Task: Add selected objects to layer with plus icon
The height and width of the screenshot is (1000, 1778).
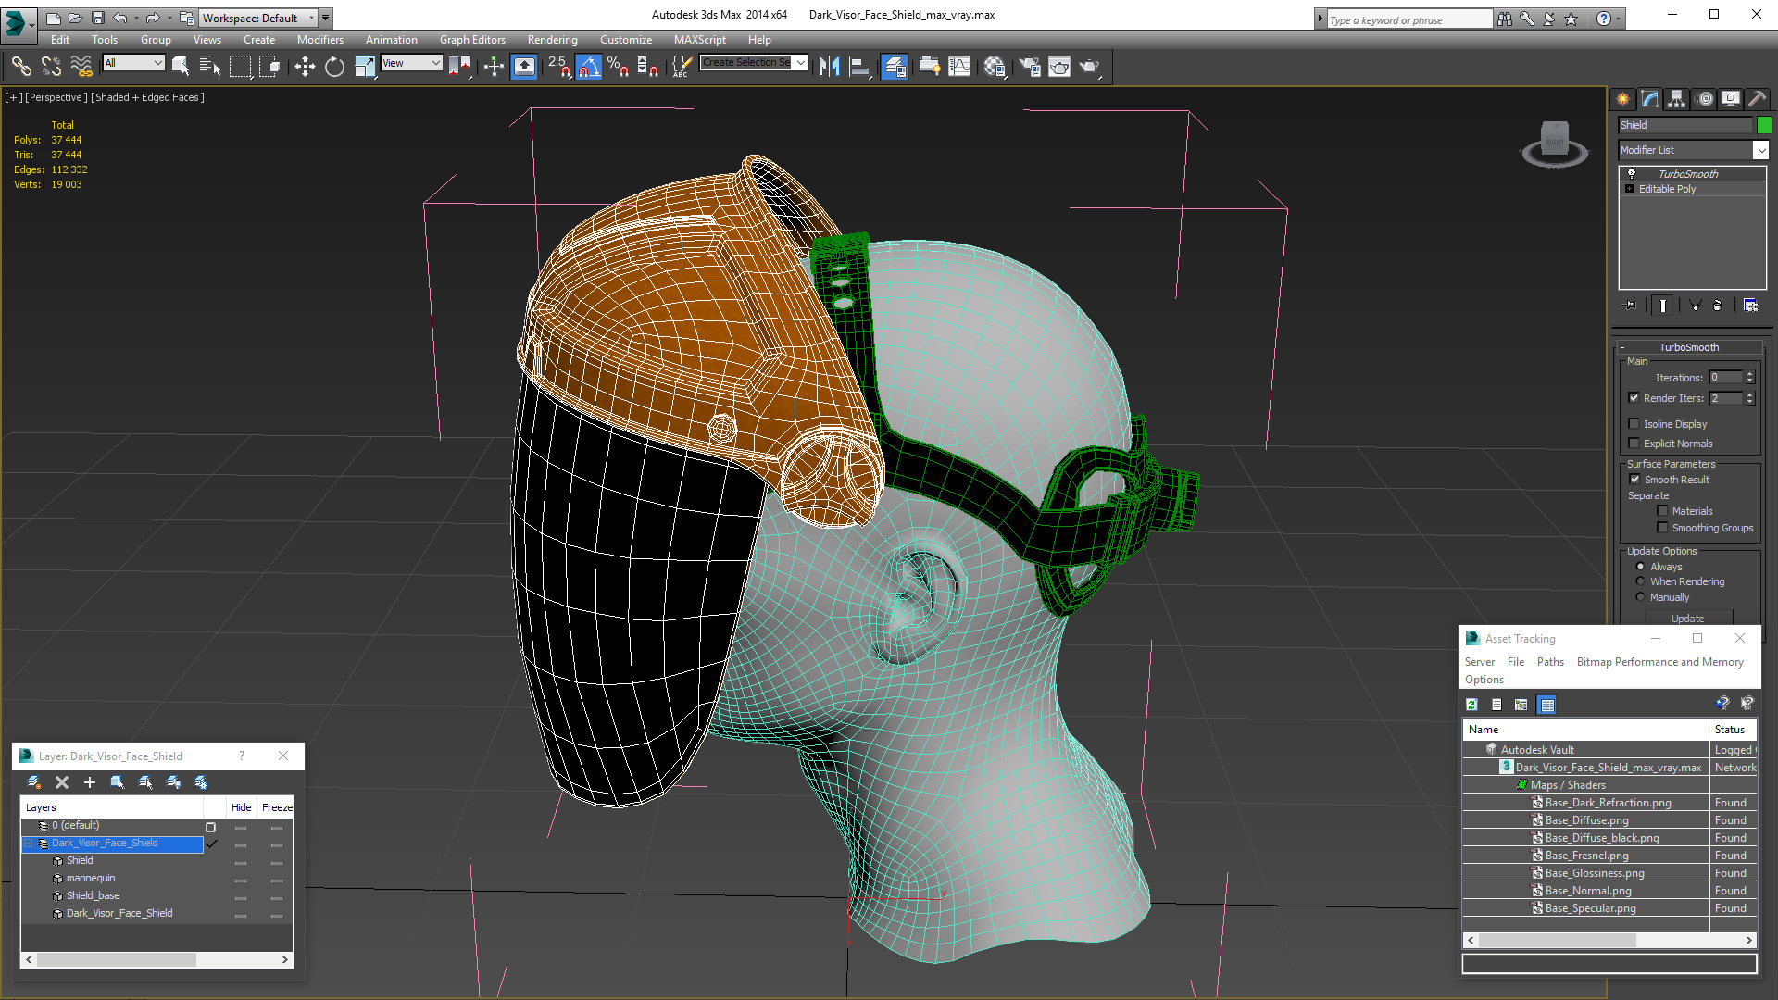Action: tap(90, 782)
